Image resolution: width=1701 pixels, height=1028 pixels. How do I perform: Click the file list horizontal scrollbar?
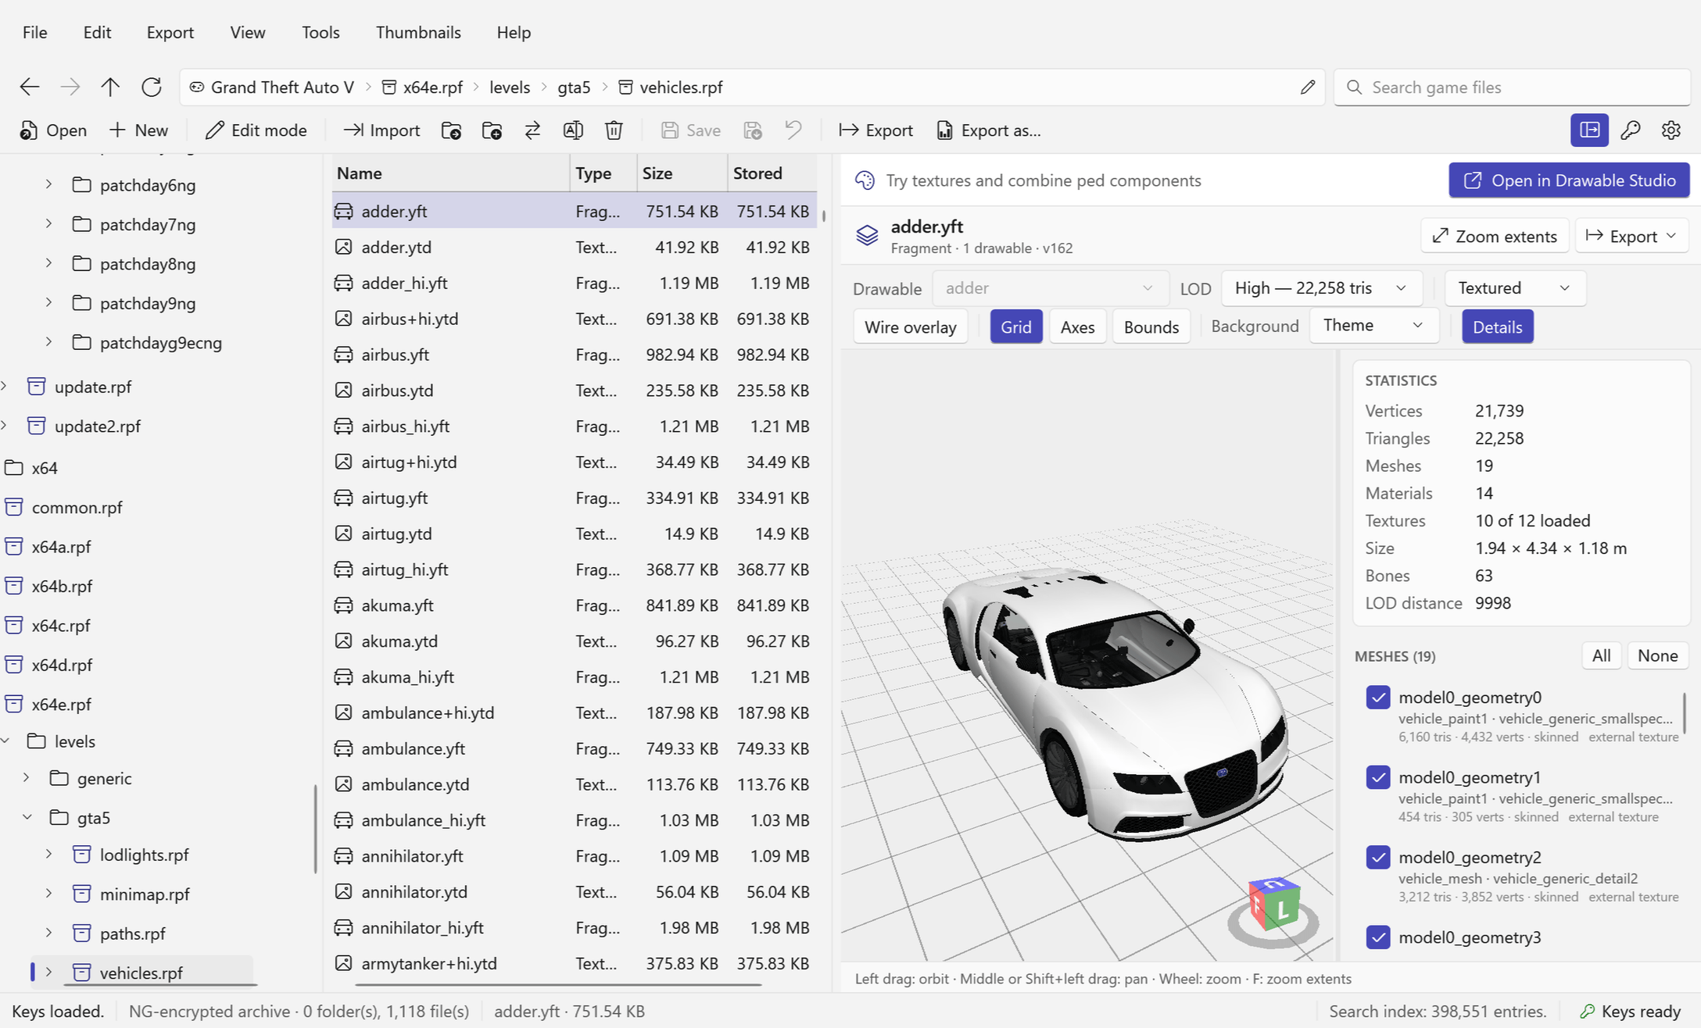(558, 985)
